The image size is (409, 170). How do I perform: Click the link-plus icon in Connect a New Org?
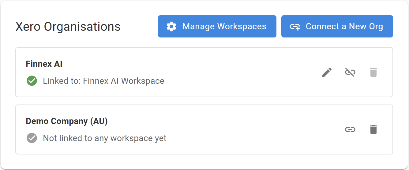point(295,27)
